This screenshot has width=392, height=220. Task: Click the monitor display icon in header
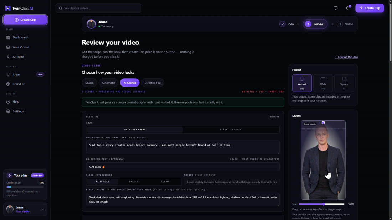tap(335, 8)
